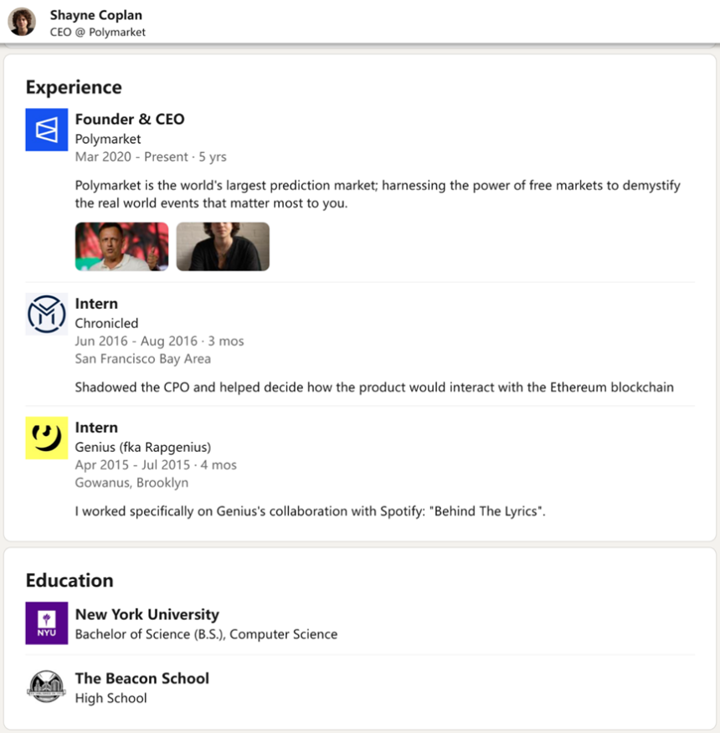Click the Experience section heading
The image size is (720, 733).
tap(74, 87)
